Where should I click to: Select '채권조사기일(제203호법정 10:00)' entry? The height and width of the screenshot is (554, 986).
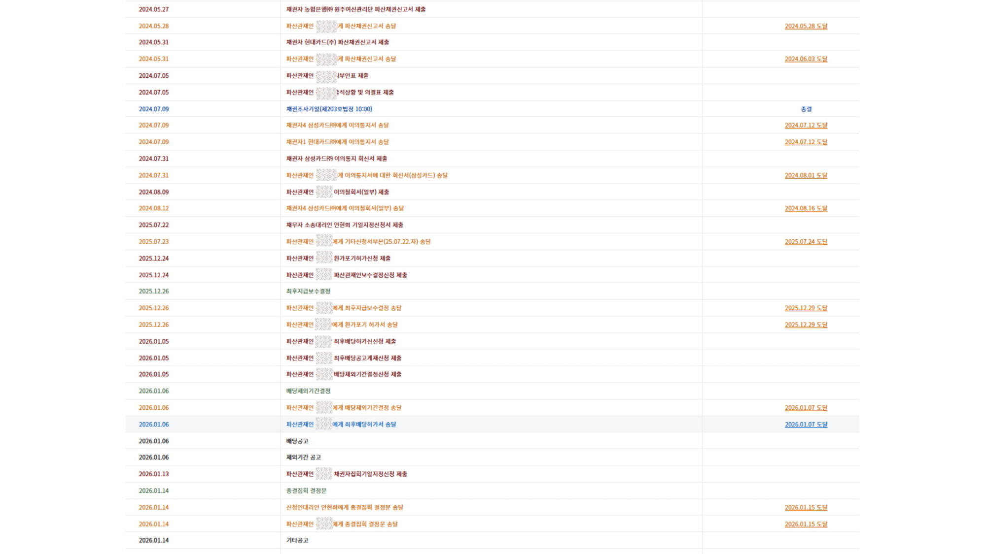pyautogui.click(x=329, y=109)
